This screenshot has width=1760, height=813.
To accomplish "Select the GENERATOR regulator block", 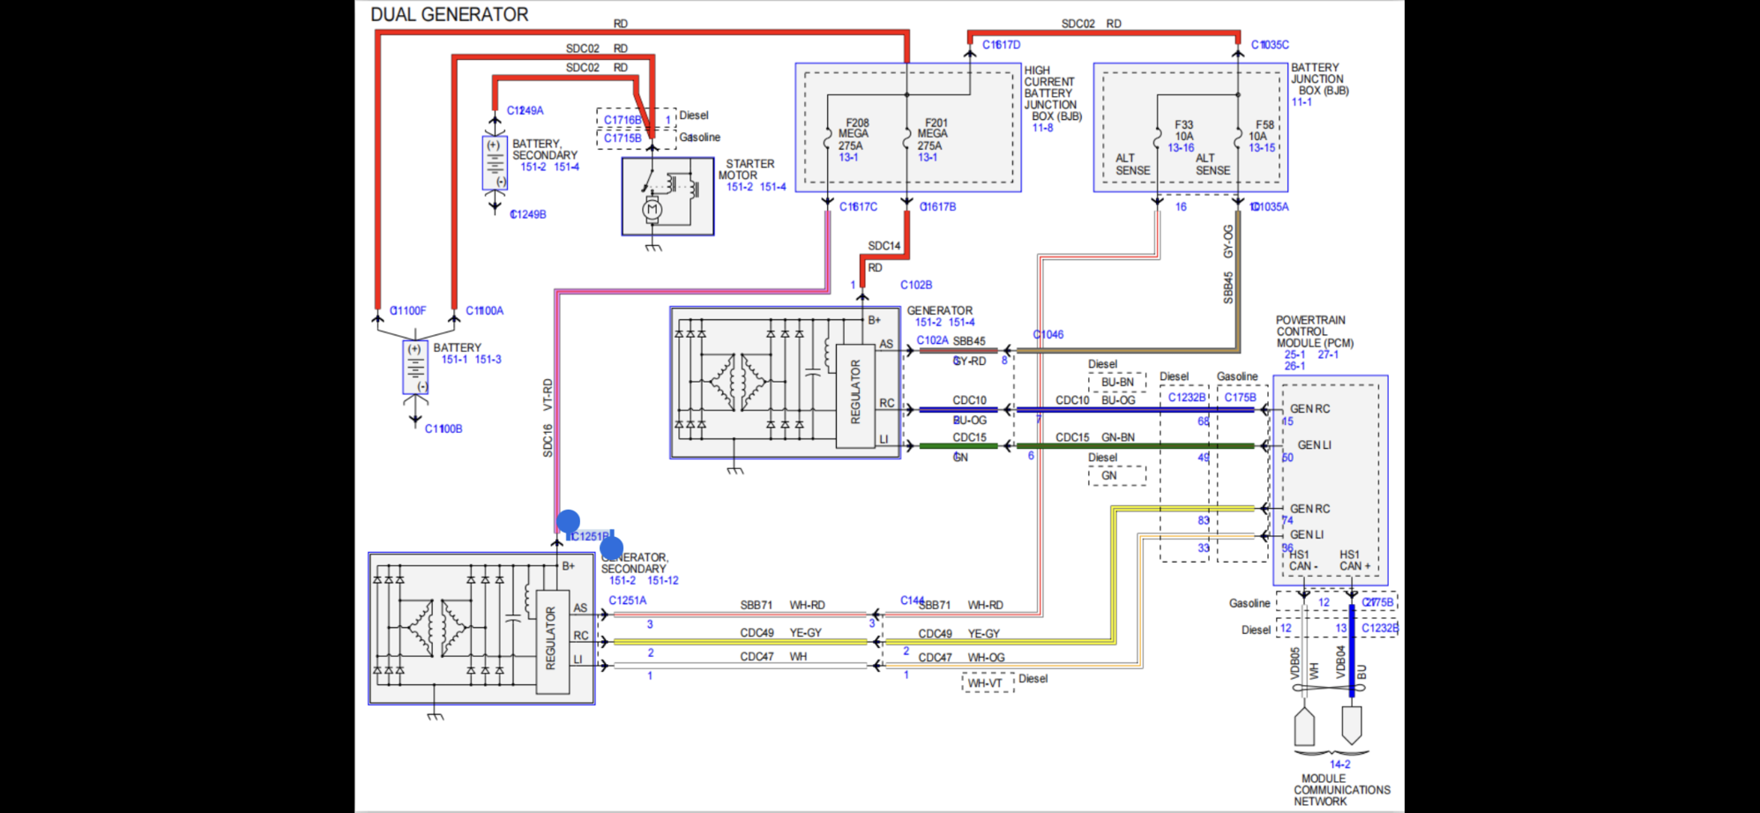I will (855, 397).
